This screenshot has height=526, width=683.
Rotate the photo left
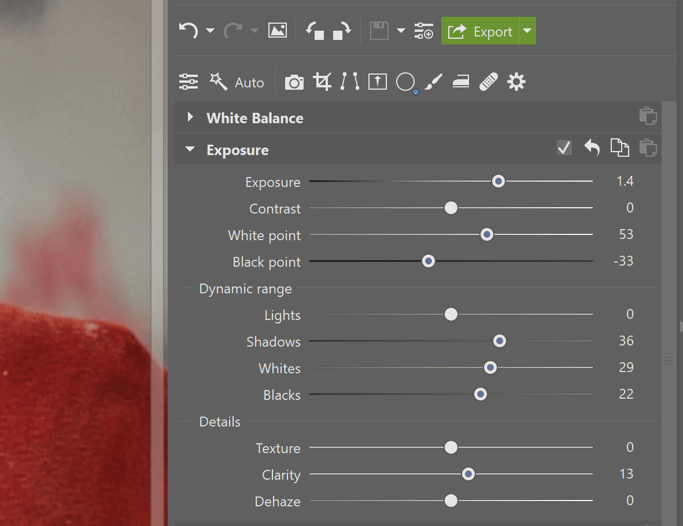click(x=315, y=31)
